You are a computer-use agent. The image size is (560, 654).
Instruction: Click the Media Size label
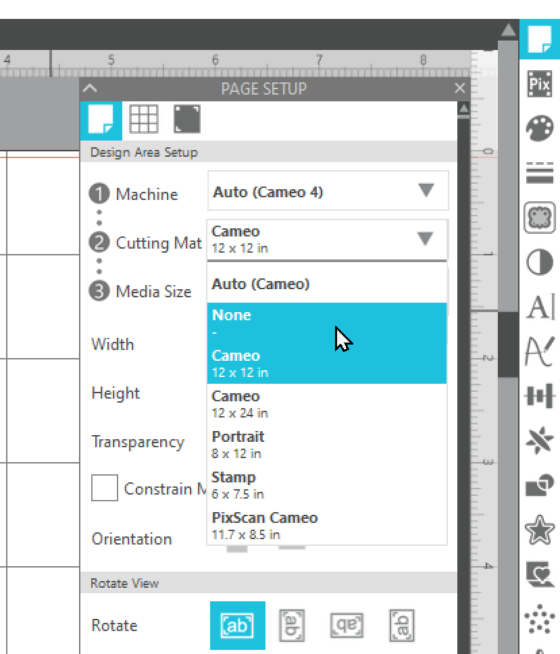[153, 291]
